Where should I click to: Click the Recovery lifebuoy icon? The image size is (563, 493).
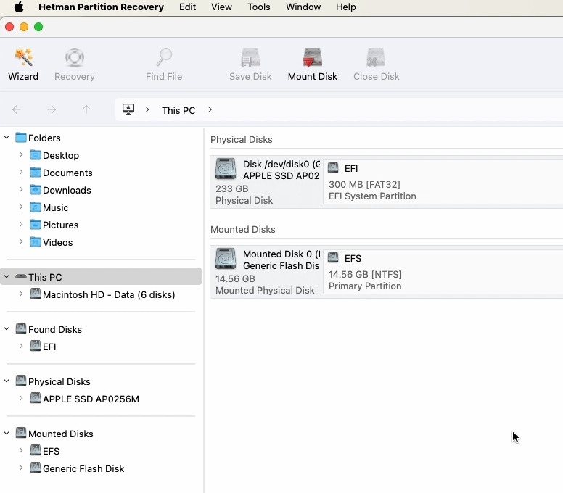pos(75,57)
